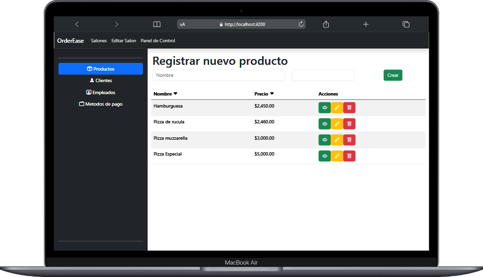483x277 pixels.
Task: Edit the Pizza muzzarella product
Action: [x=337, y=140]
